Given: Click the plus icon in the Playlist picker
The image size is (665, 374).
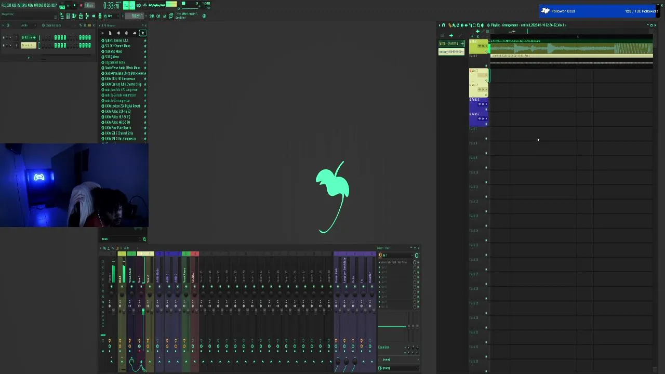Looking at the screenshot, I should click(x=451, y=35).
